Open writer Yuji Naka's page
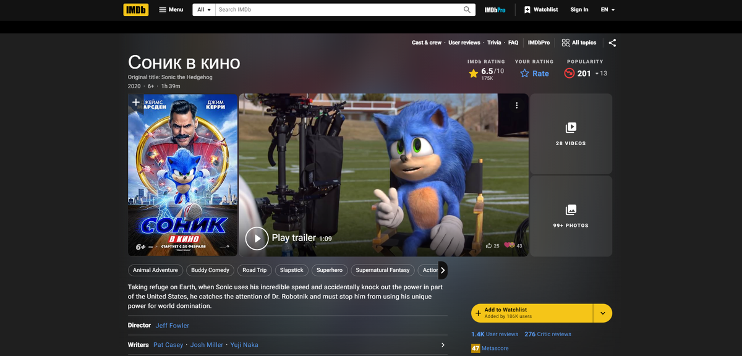 tap(244, 345)
